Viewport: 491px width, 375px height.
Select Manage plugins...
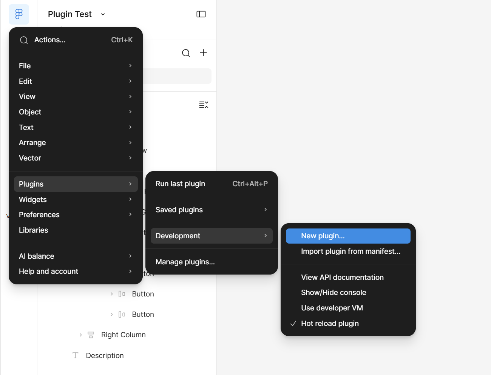[212, 262]
